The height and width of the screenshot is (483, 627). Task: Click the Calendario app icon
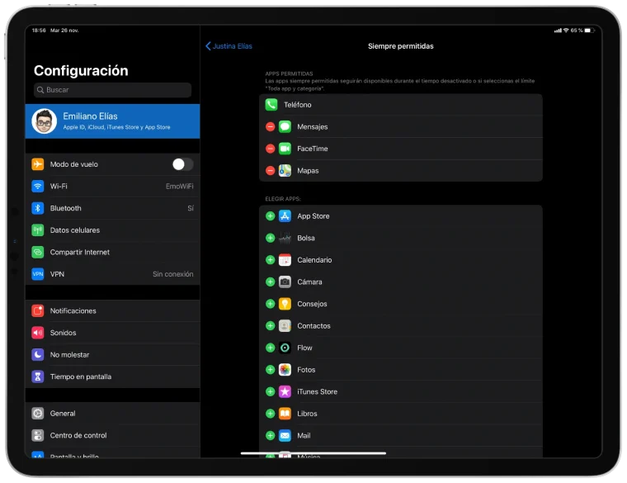285,260
